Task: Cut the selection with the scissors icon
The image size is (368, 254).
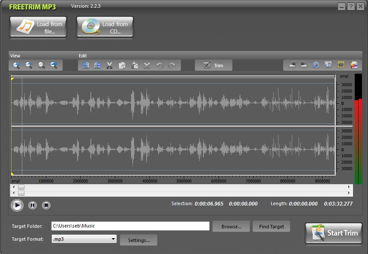Action: point(109,65)
